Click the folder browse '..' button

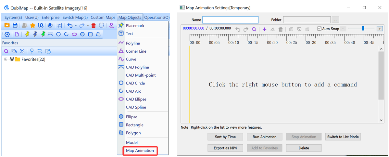(x=335, y=20)
